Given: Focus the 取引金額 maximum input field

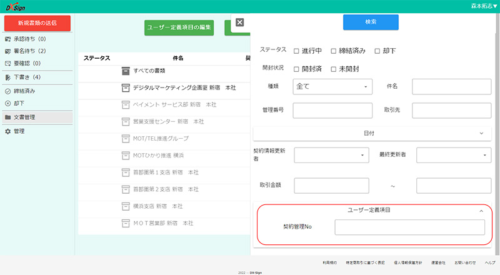Looking at the screenshot, I should pyautogui.click(x=454, y=186).
